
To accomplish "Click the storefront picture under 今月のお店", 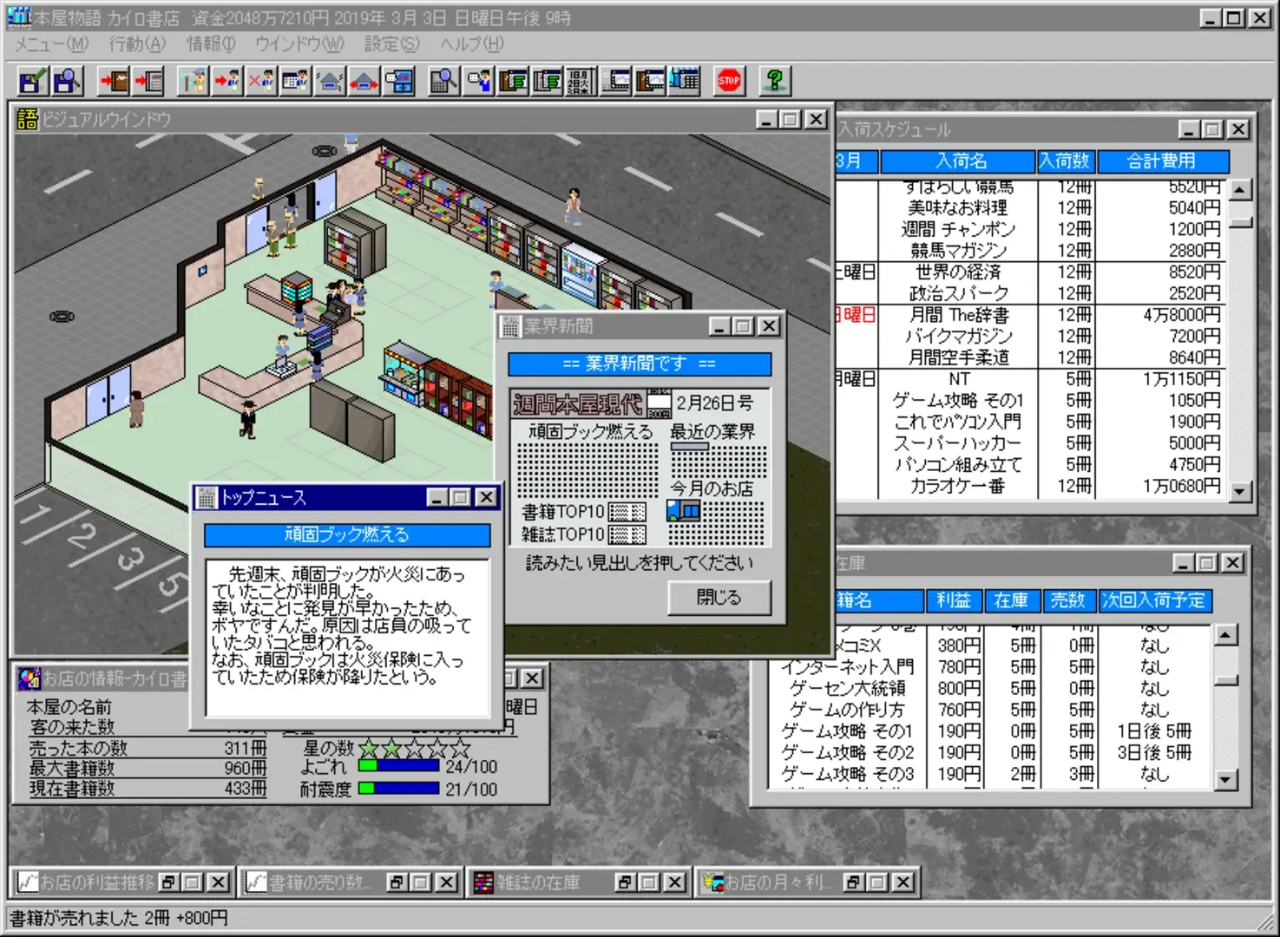I will (x=683, y=511).
